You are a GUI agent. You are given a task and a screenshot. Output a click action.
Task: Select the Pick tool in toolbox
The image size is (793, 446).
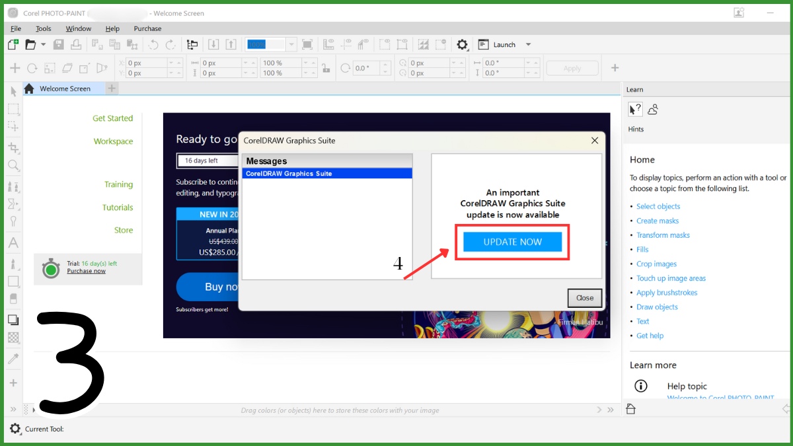click(x=13, y=91)
